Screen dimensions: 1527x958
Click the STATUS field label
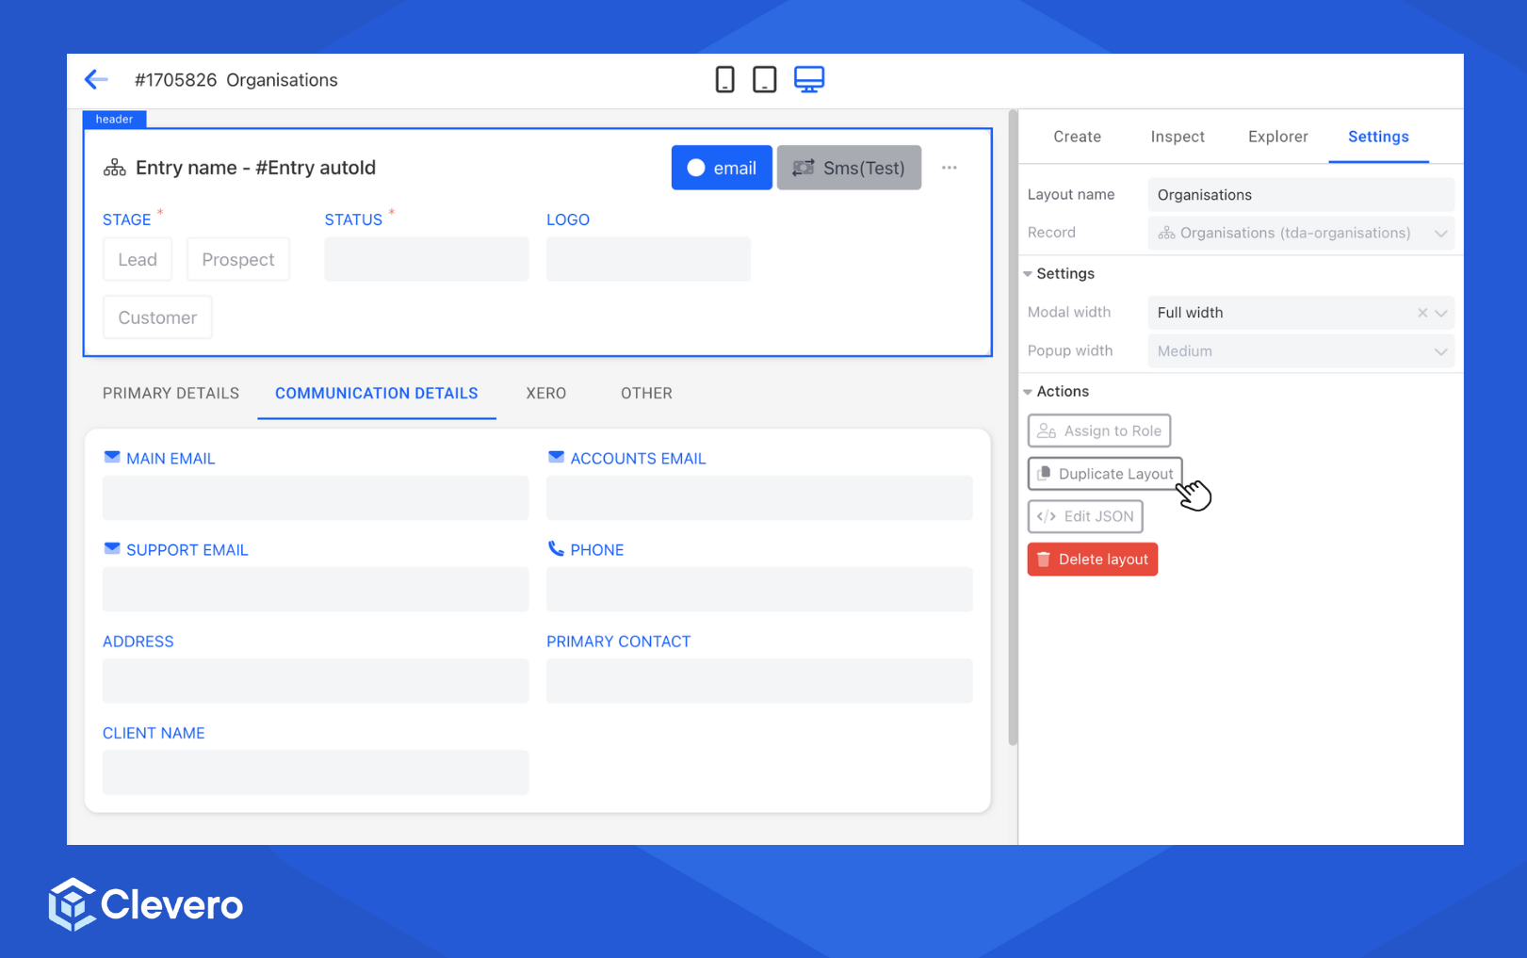(x=353, y=219)
